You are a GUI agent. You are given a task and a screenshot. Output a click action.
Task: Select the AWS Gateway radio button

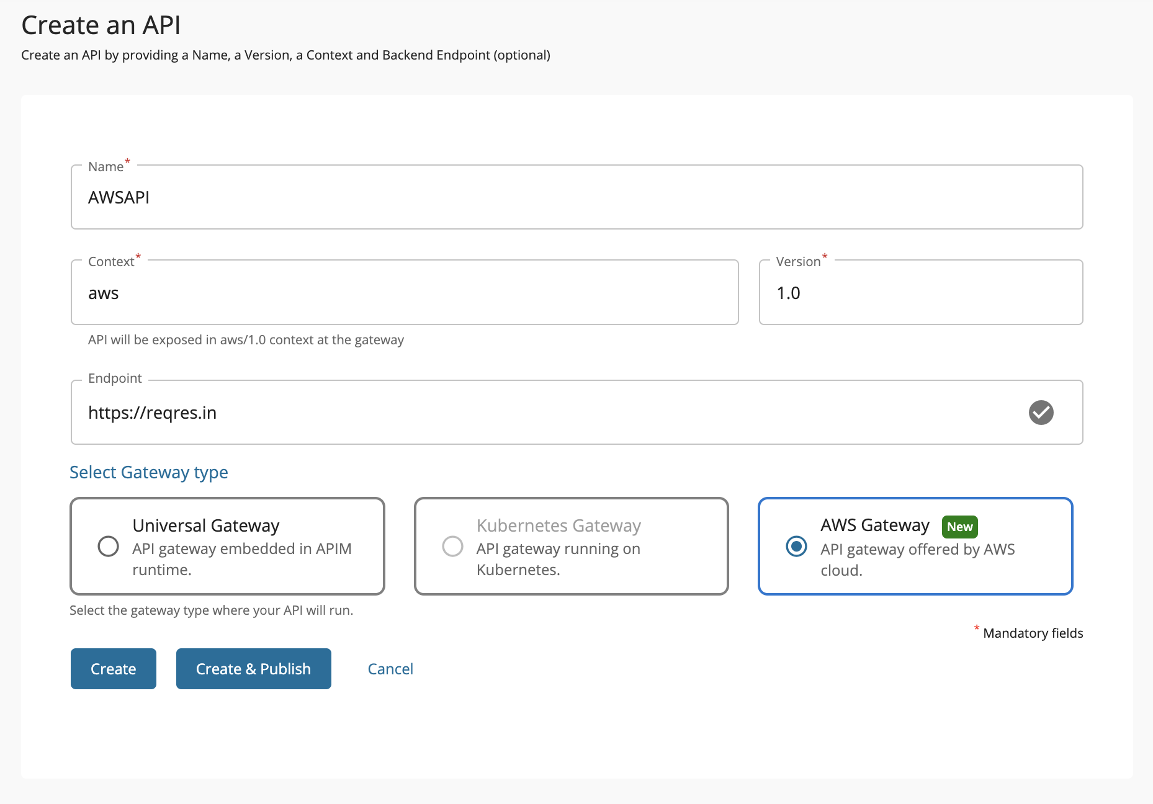[x=796, y=546]
